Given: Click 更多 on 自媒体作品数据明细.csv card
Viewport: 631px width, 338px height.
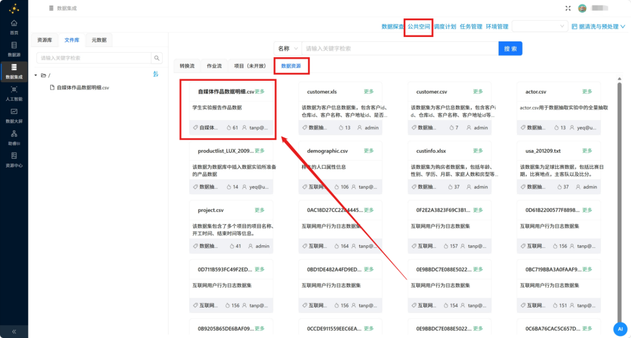Looking at the screenshot, I should tap(260, 91).
